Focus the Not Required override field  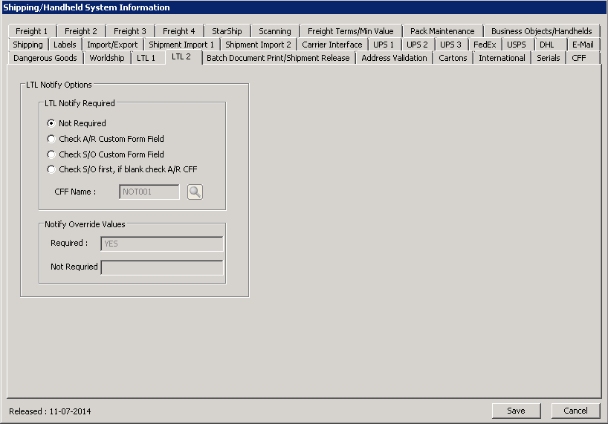coord(161,267)
